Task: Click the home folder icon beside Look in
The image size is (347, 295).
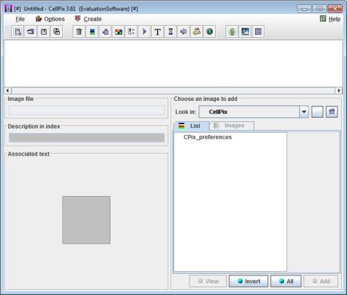Action: click(x=332, y=112)
